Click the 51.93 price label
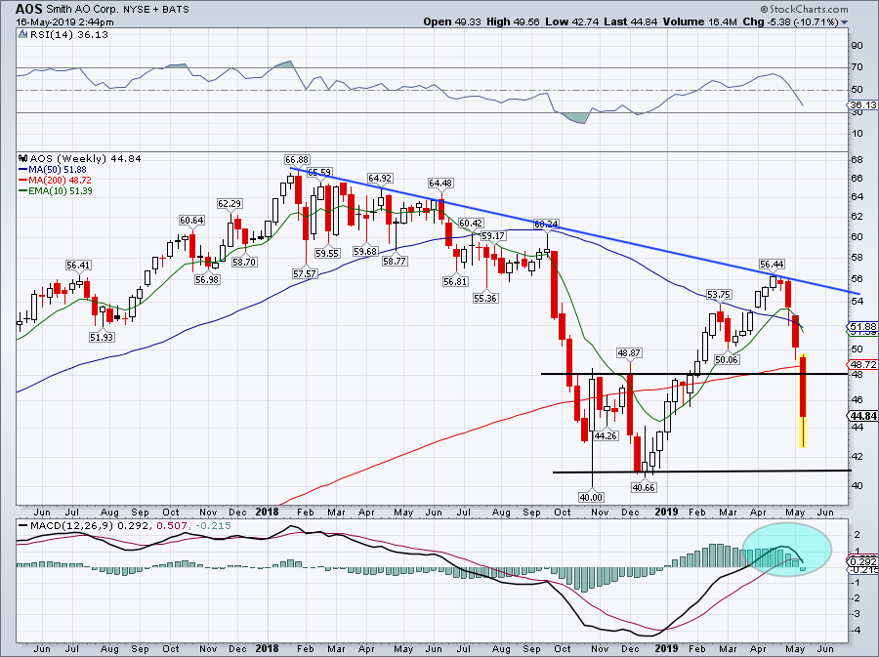 102,337
